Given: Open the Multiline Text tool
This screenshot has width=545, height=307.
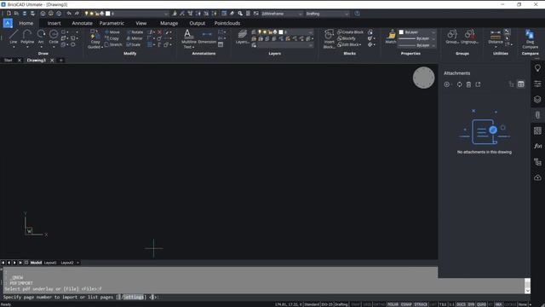Looking at the screenshot, I should point(188,38).
